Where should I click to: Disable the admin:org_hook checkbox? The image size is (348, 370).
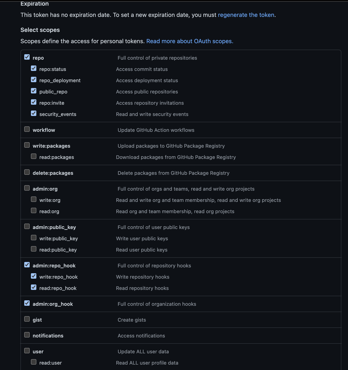click(x=27, y=303)
